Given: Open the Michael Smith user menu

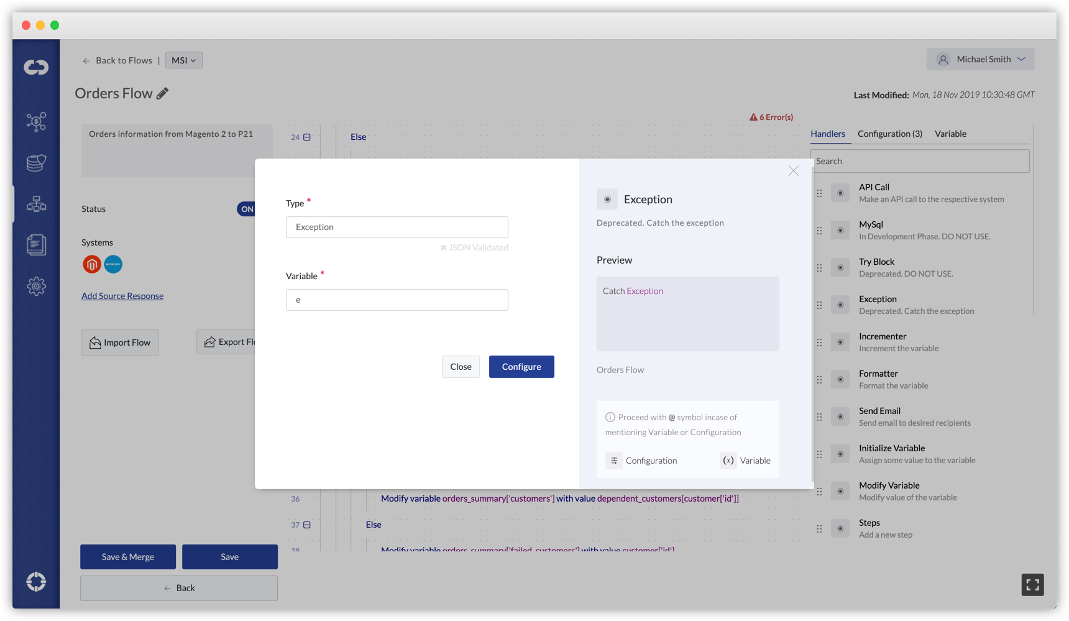Looking at the screenshot, I should tap(981, 59).
